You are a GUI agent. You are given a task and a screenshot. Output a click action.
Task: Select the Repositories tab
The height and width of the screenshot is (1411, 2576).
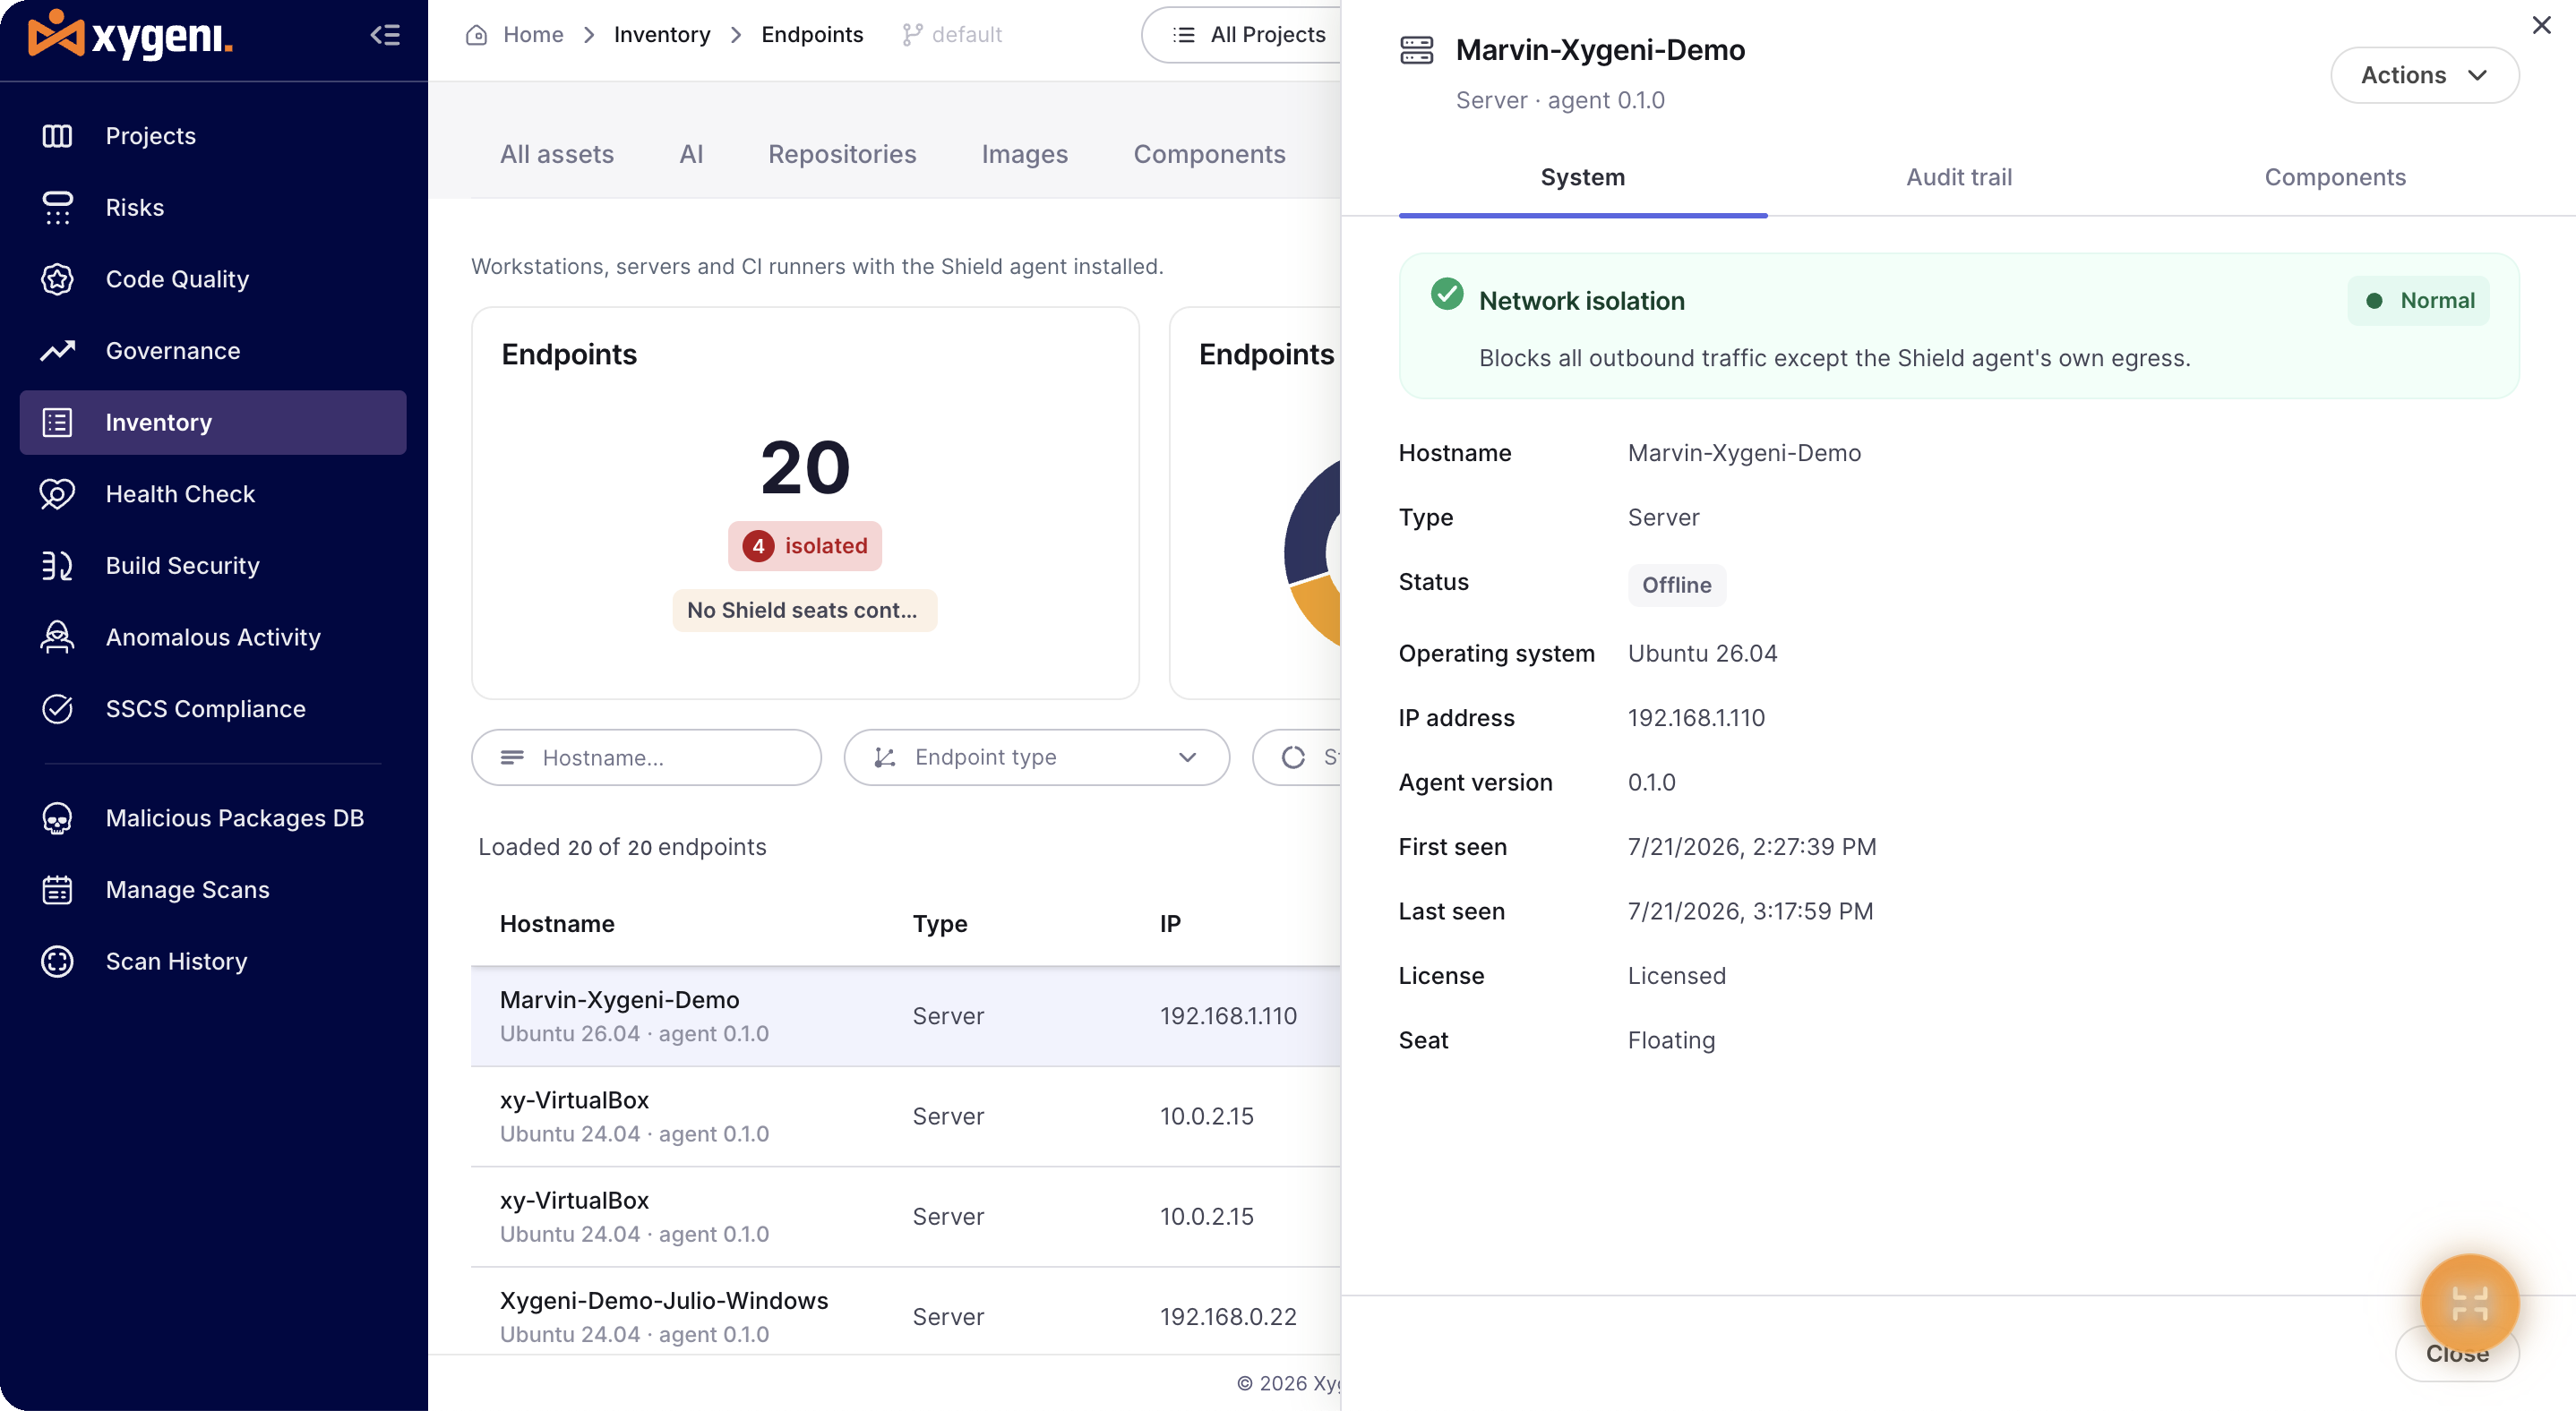(842, 154)
